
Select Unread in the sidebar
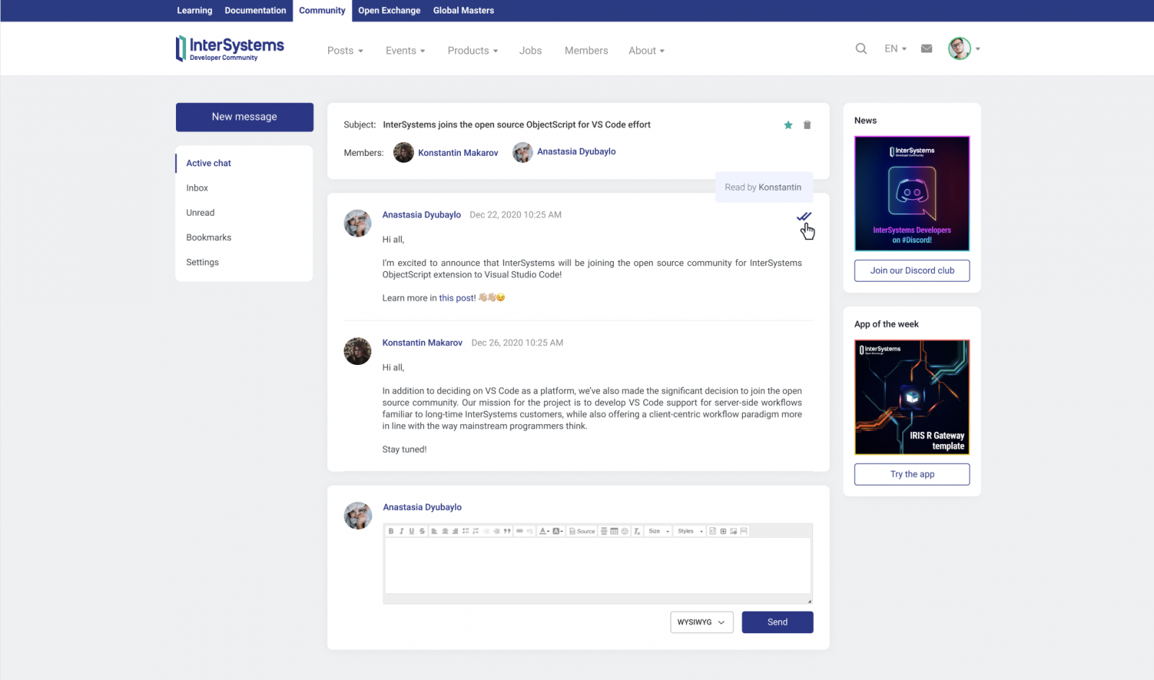pyautogui.click(x=201, y=213)
